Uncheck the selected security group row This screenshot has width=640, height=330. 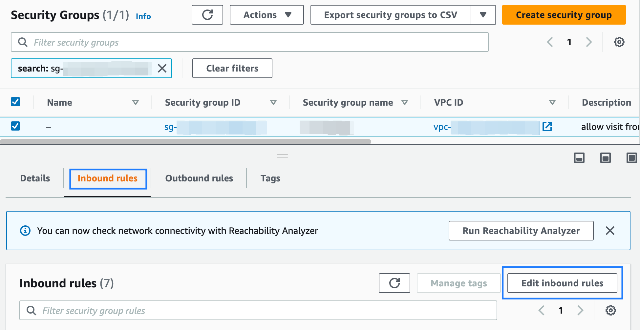15,126
